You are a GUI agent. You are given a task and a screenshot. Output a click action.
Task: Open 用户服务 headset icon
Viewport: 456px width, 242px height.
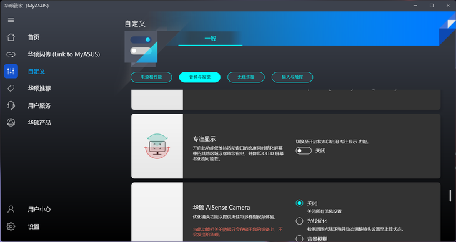pos(11,105)
